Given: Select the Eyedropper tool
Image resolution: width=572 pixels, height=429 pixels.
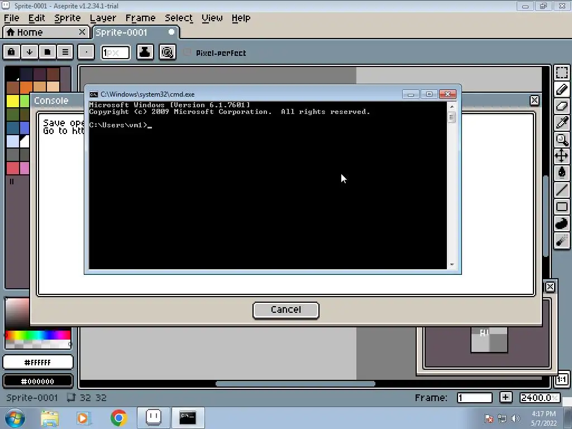Looking at the screenshot, I should coord(562,123).
